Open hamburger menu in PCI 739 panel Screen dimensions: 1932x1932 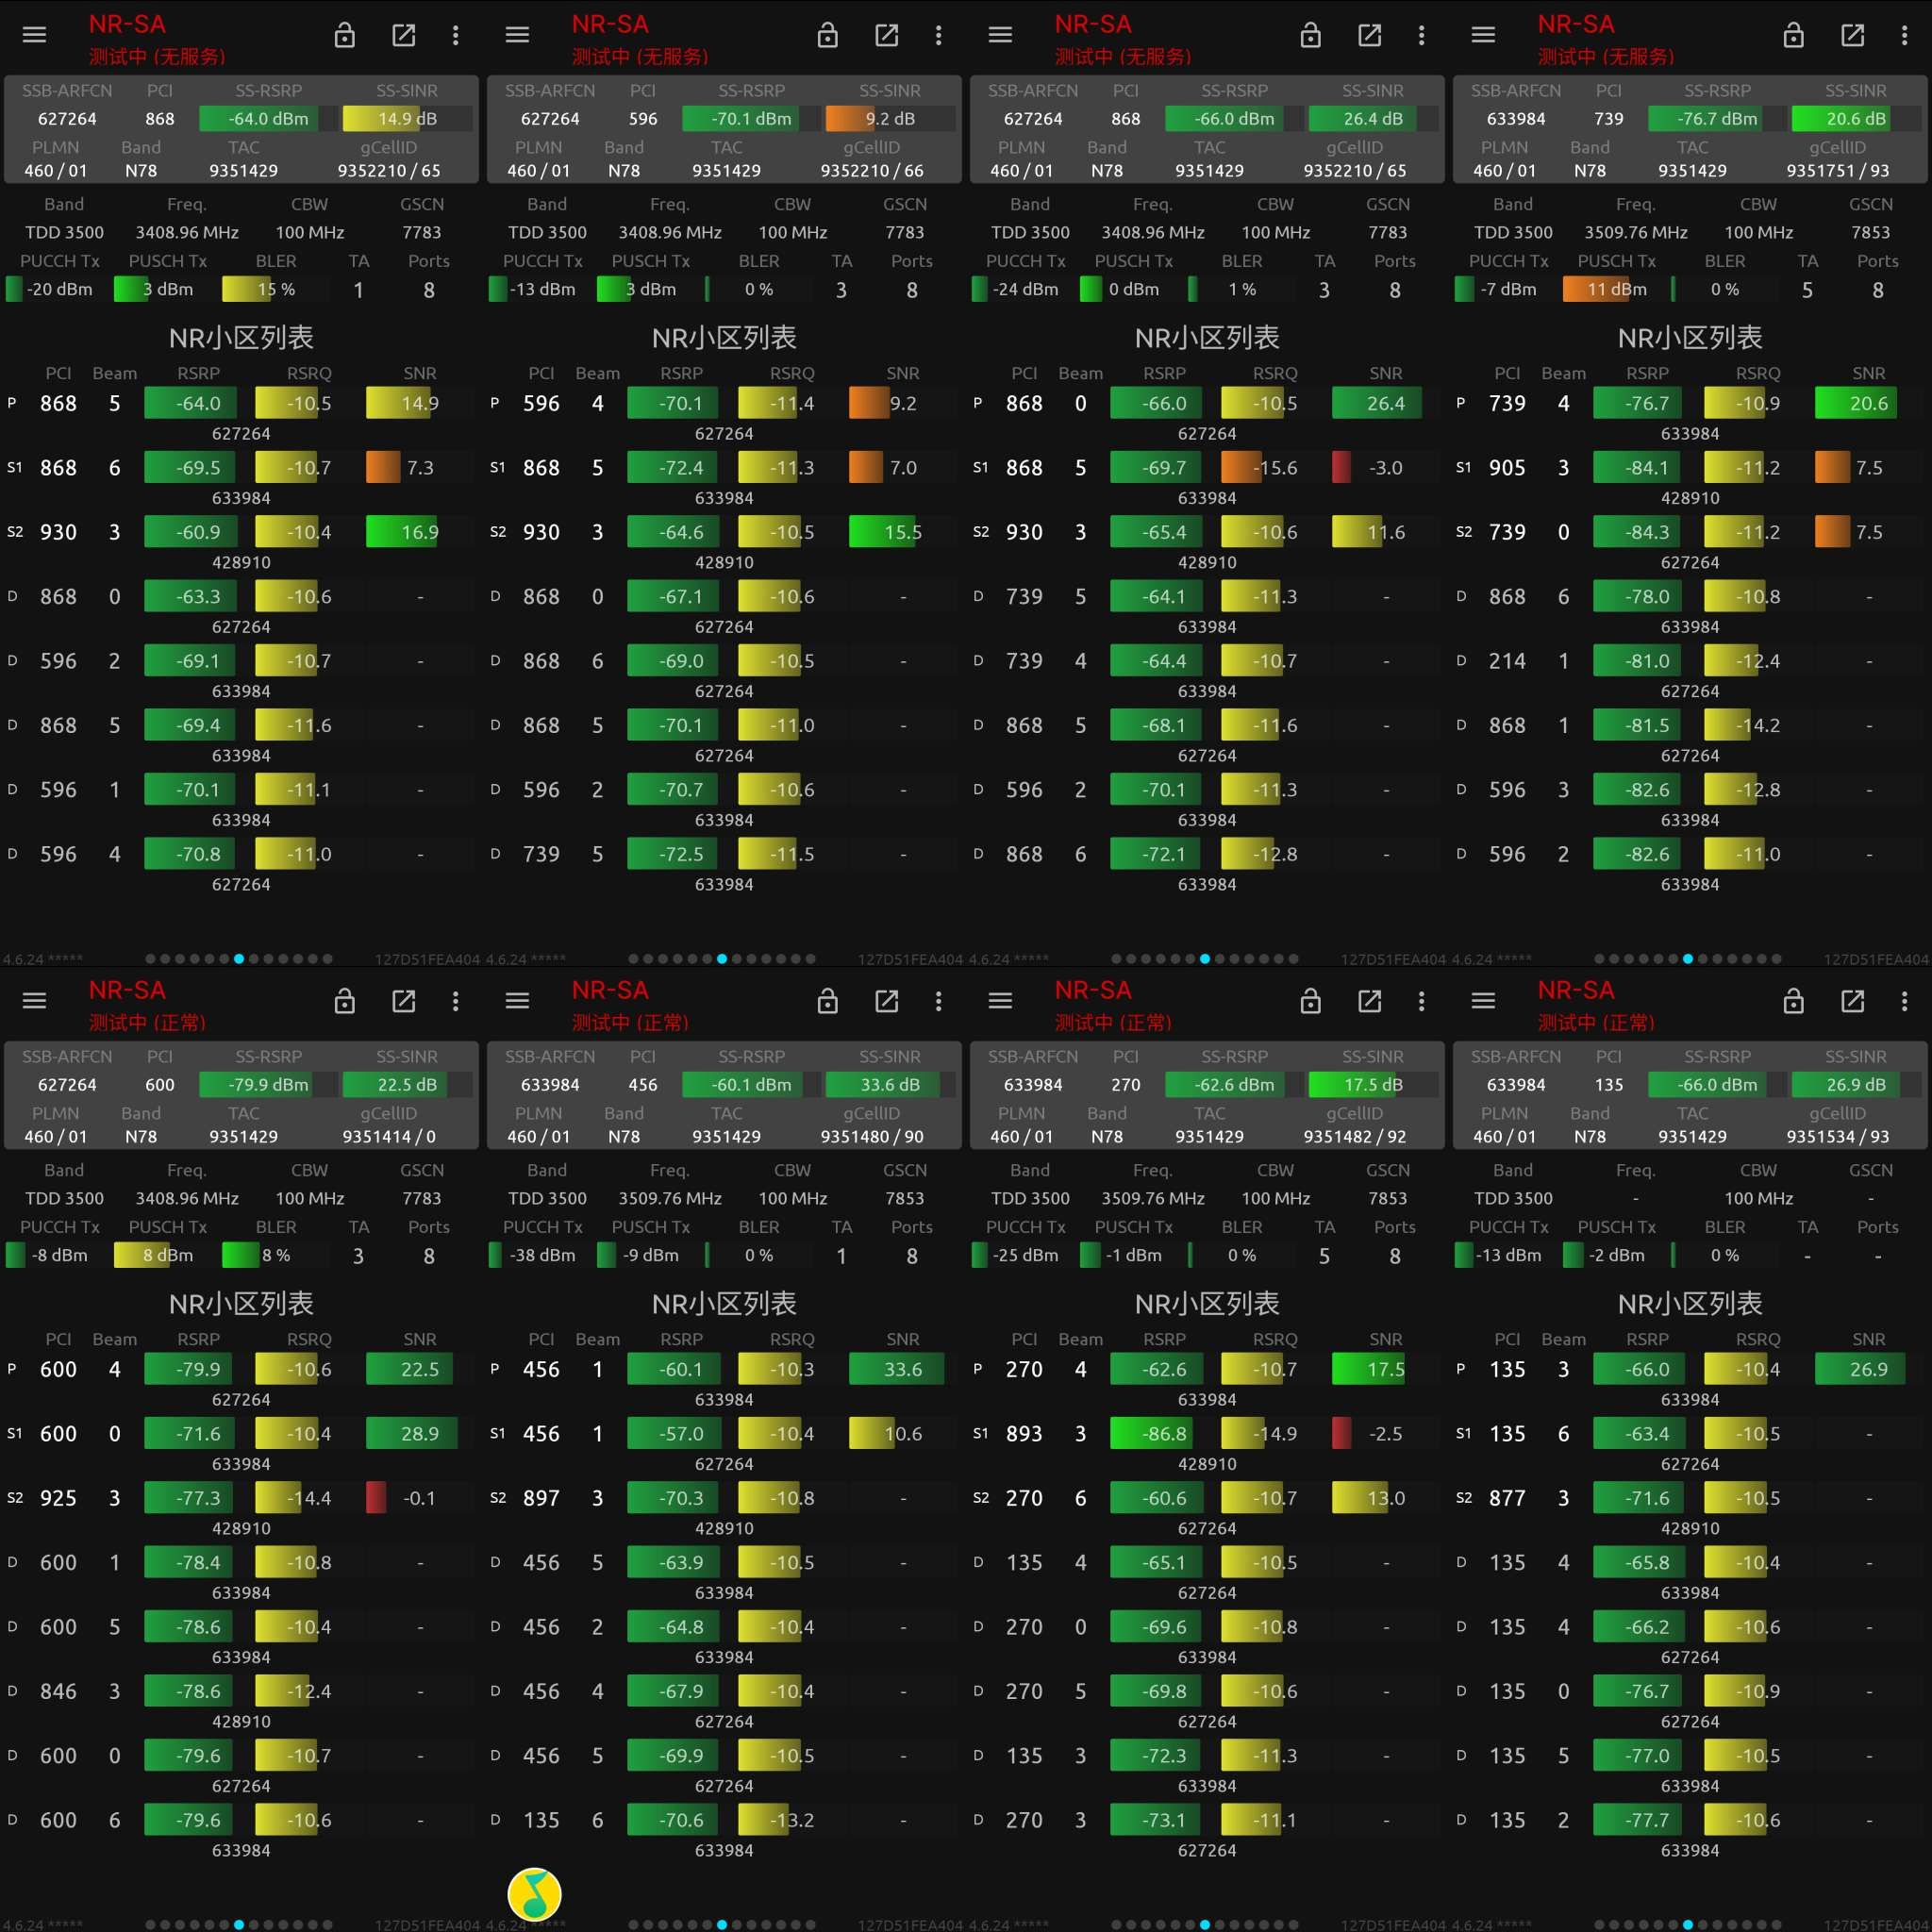[x=1483, y=35]
